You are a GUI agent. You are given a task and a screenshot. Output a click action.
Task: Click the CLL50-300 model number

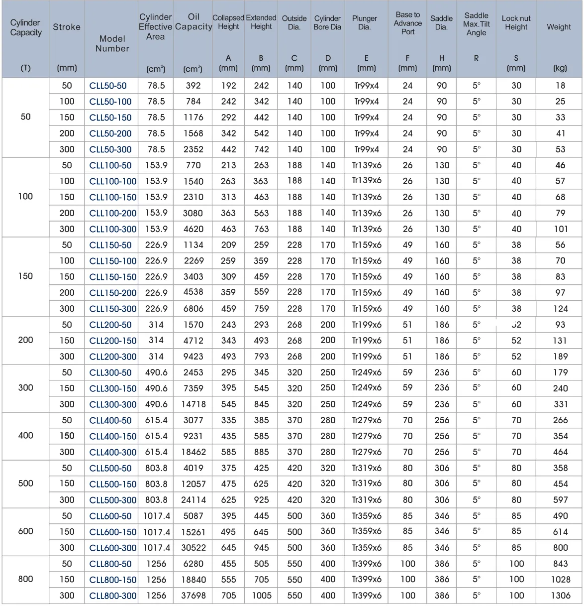coord(110,149)
